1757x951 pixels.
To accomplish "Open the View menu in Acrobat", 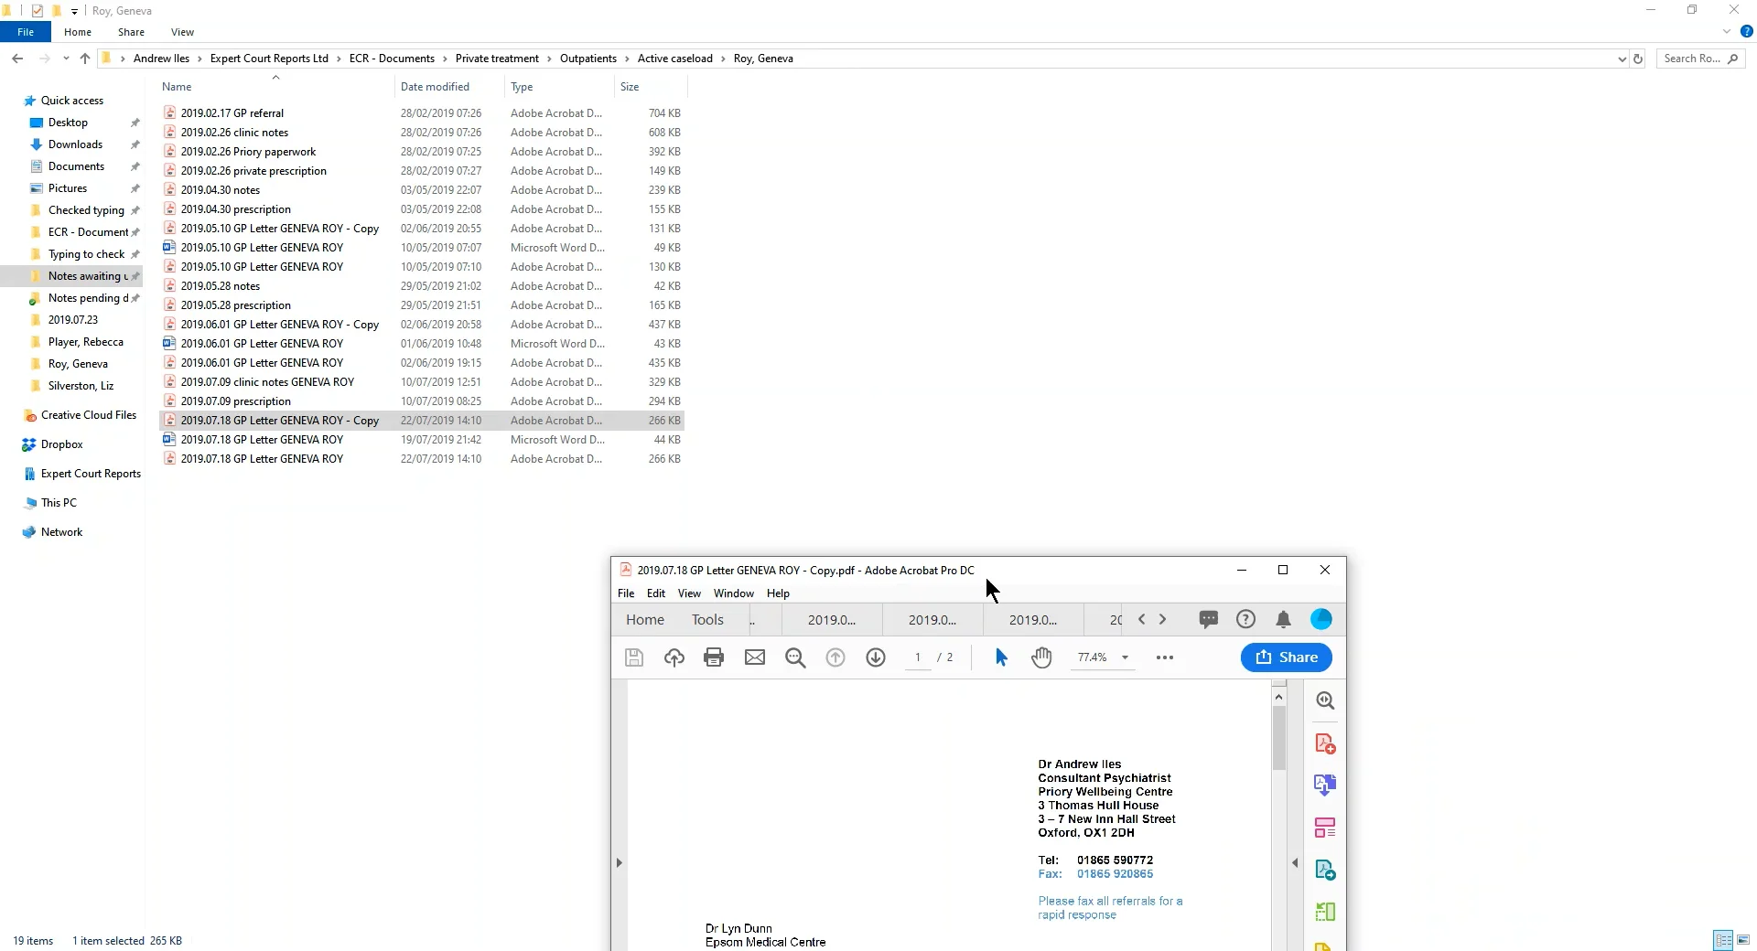I will tap(689, 593).
